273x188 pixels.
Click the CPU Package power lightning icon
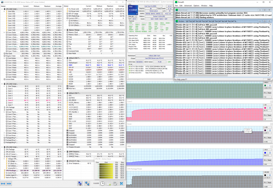(x=4, y=171)
